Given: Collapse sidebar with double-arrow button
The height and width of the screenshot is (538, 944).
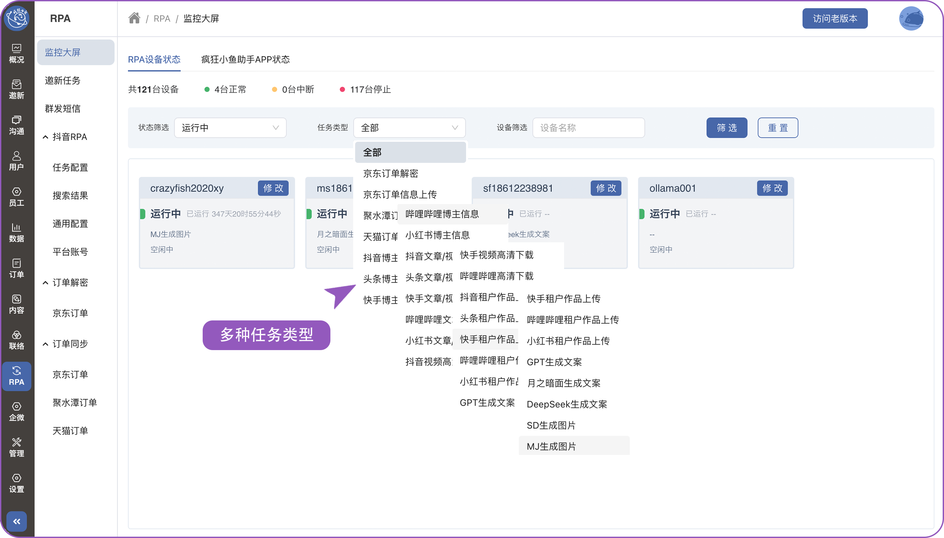Looking at the screenshot, I should point(17,521).
